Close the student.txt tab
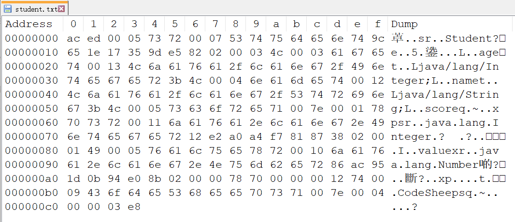This screenshot has height=222, width=515. tap(61, 9)
